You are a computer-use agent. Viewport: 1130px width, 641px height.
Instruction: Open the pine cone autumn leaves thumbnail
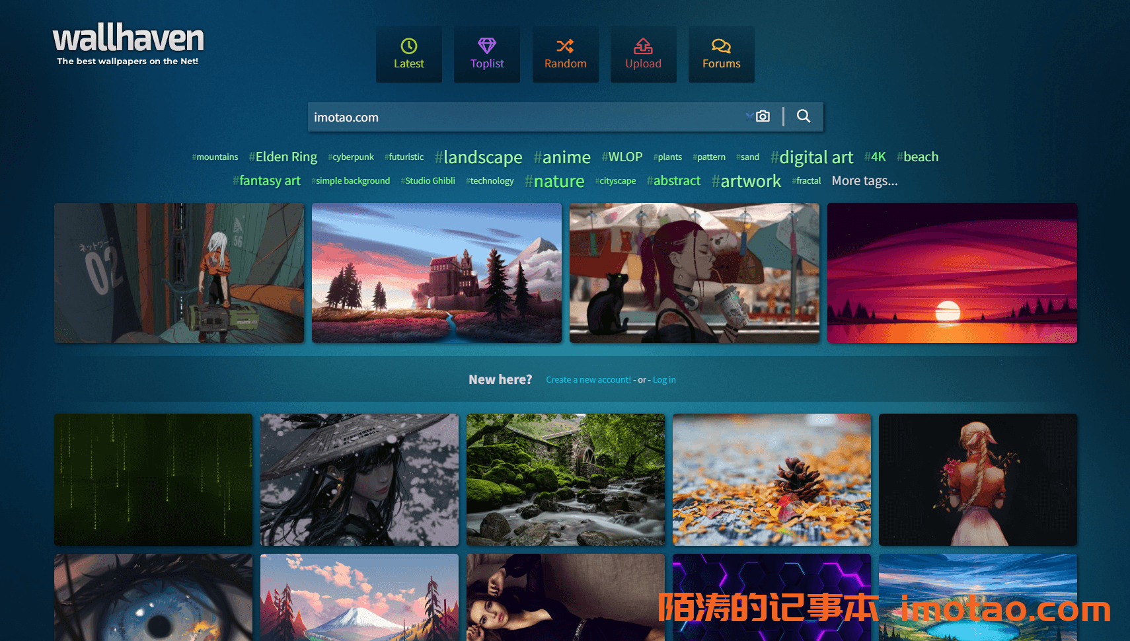771,480
